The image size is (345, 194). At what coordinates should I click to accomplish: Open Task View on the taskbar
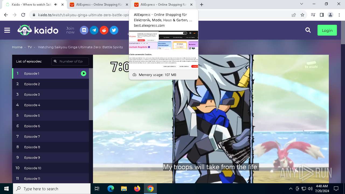click(97, 189)
